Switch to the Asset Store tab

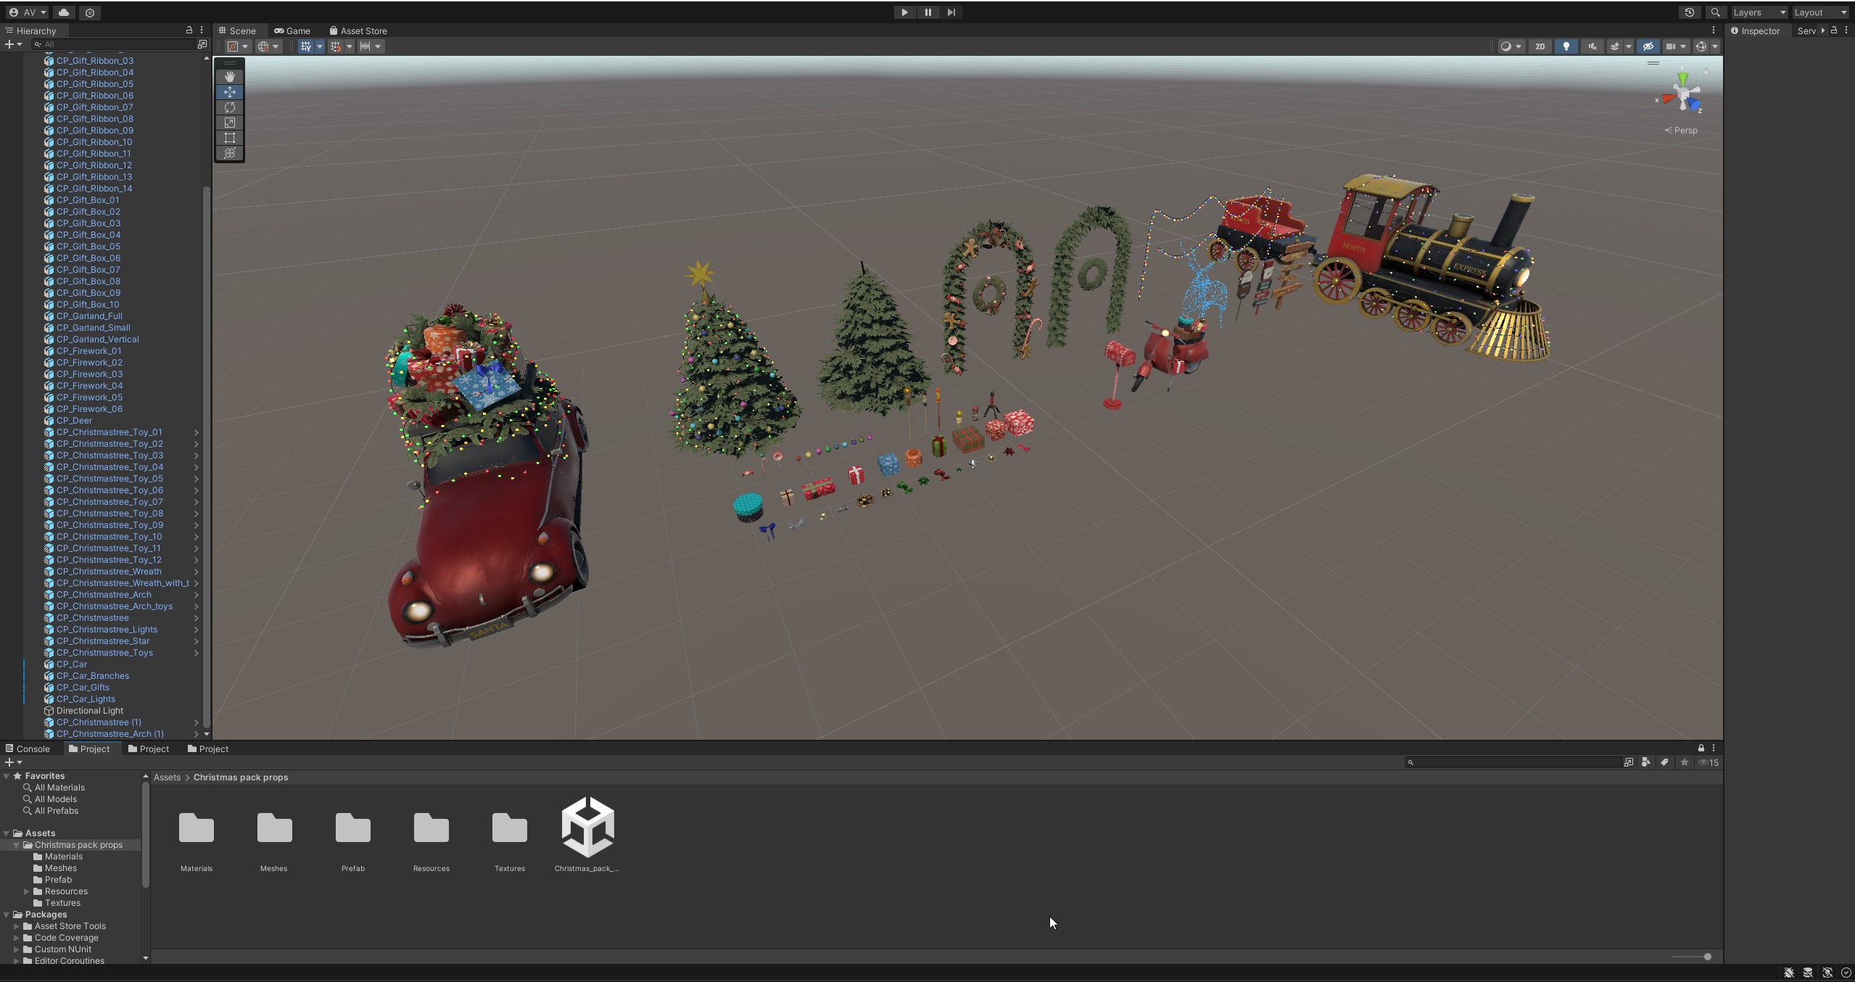click(x=358, y=30)
